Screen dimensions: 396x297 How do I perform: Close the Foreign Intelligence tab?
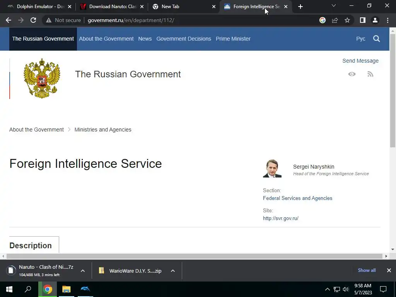286,7
